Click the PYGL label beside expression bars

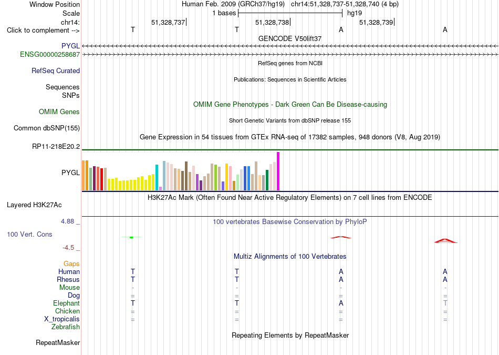coord(71,173)
